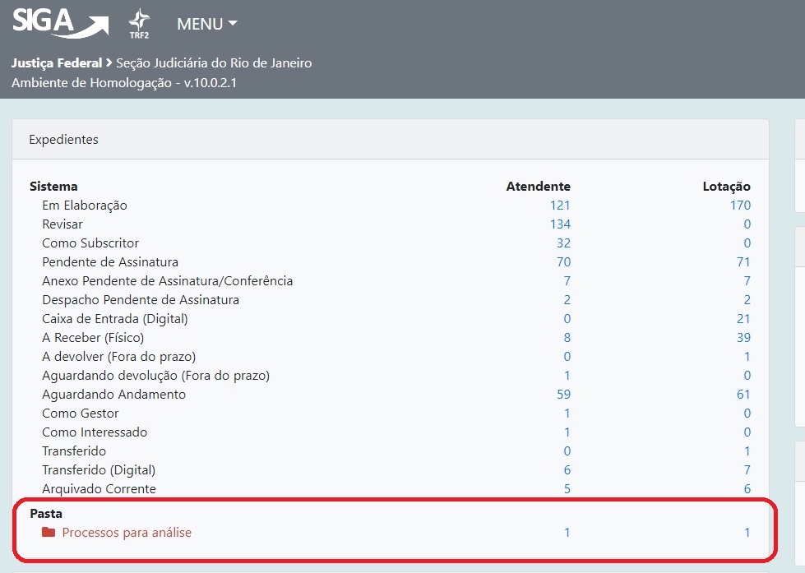This screenshot has width=805, height=573.
Task: Open Pendente de Assinatura Atendente count 70
Action: pos(563,262)
